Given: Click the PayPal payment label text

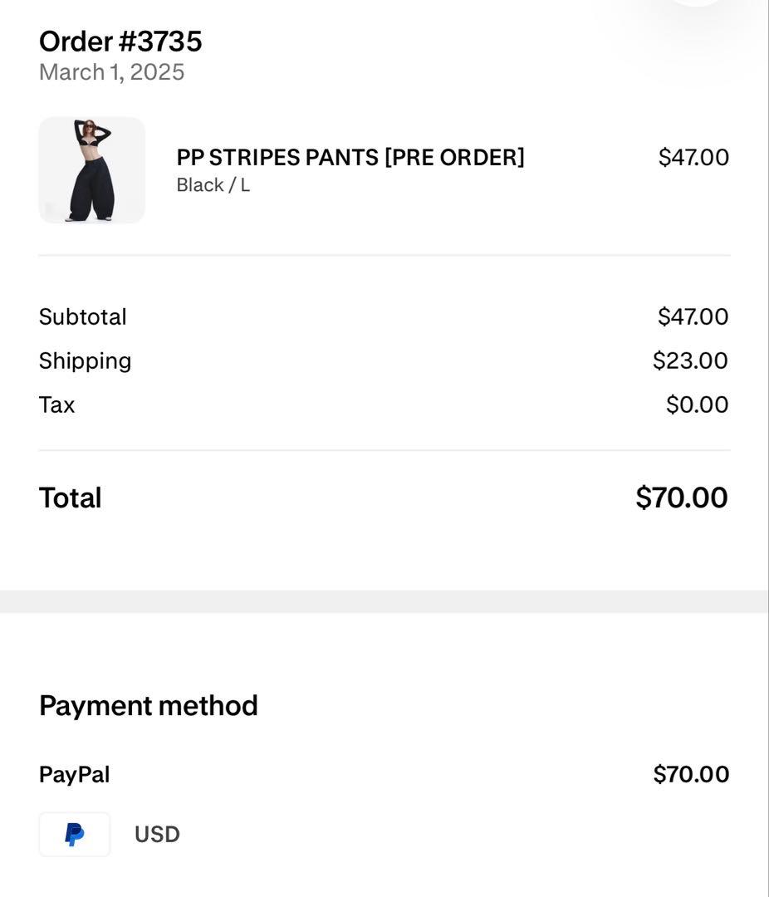Looking at the screenshot, I should [74, 775].
